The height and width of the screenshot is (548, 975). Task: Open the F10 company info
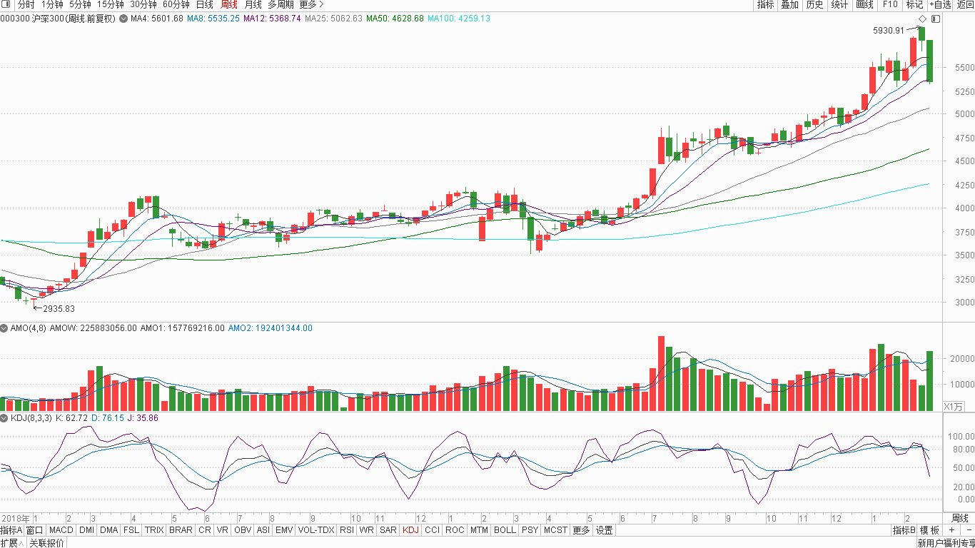pos(889,4)
